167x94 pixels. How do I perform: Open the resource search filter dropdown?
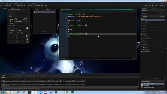pos(159,13)
